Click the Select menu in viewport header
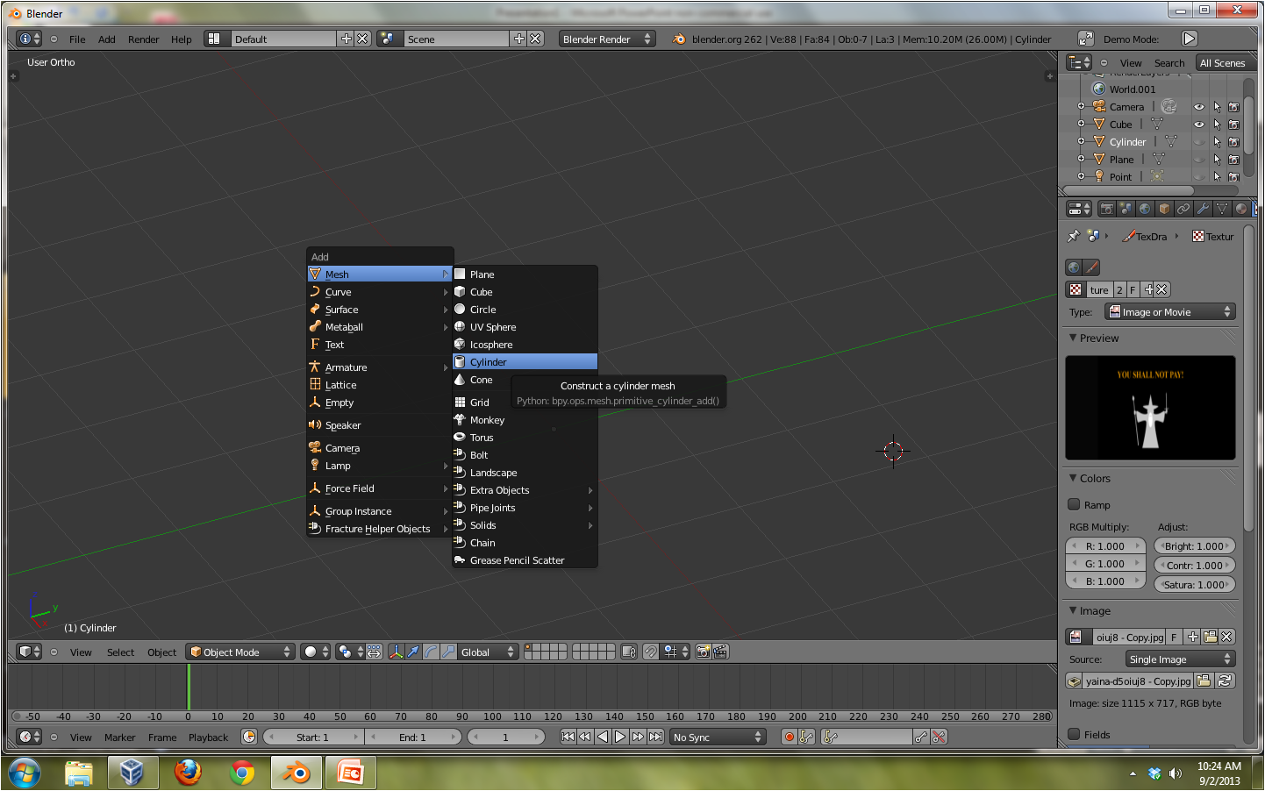 tap(120, 652)
